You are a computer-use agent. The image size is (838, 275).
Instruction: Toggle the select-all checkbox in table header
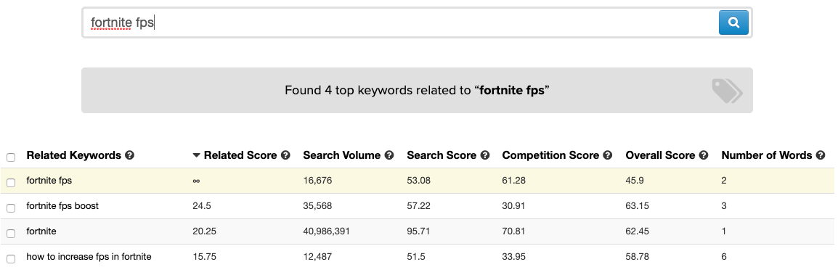click(x=11, y=157)
